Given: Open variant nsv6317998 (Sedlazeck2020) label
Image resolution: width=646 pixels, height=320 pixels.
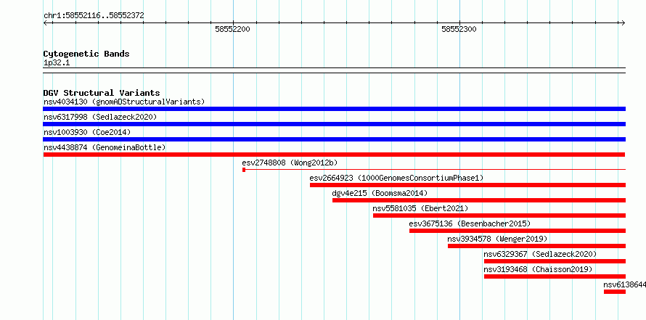Looking at the screenshot, I should pyautogui.click(x=100, y=117).
